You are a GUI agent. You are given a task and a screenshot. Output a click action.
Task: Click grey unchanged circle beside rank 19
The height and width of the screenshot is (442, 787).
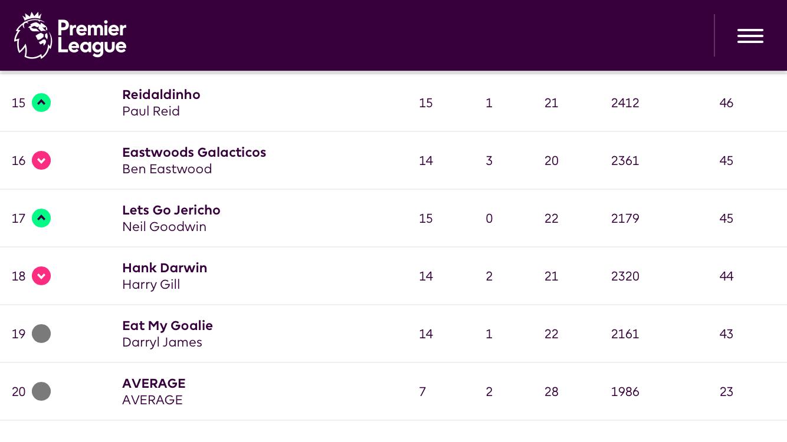(41, 334)
